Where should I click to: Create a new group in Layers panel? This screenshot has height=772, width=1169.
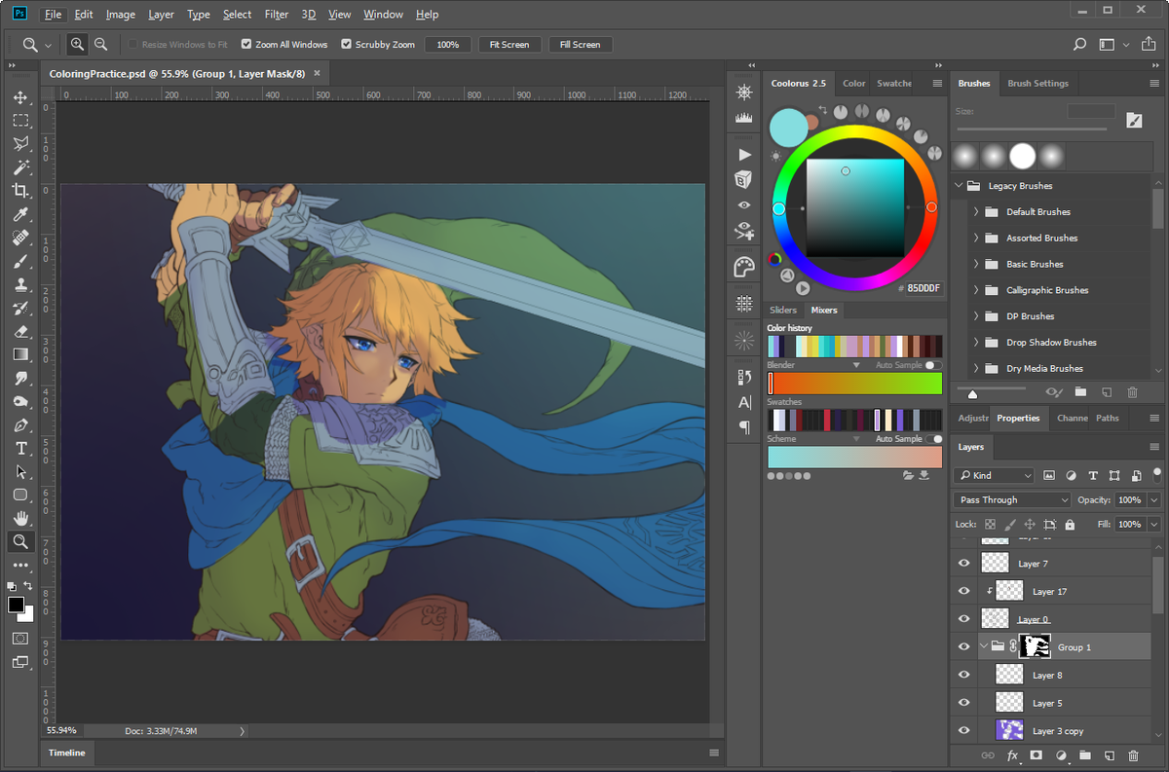point(1084,755)
